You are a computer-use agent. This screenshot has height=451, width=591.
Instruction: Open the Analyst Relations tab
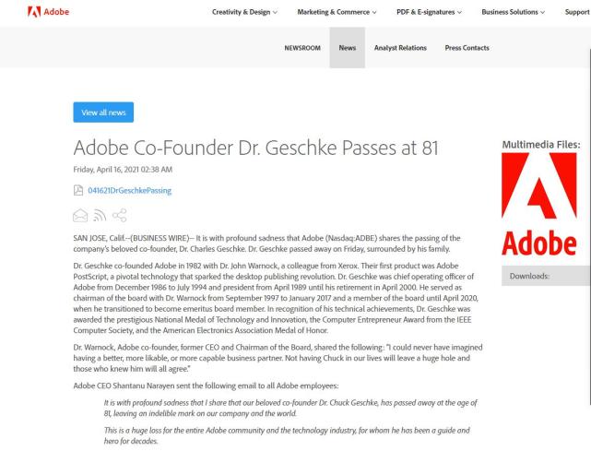pos(400,48)
